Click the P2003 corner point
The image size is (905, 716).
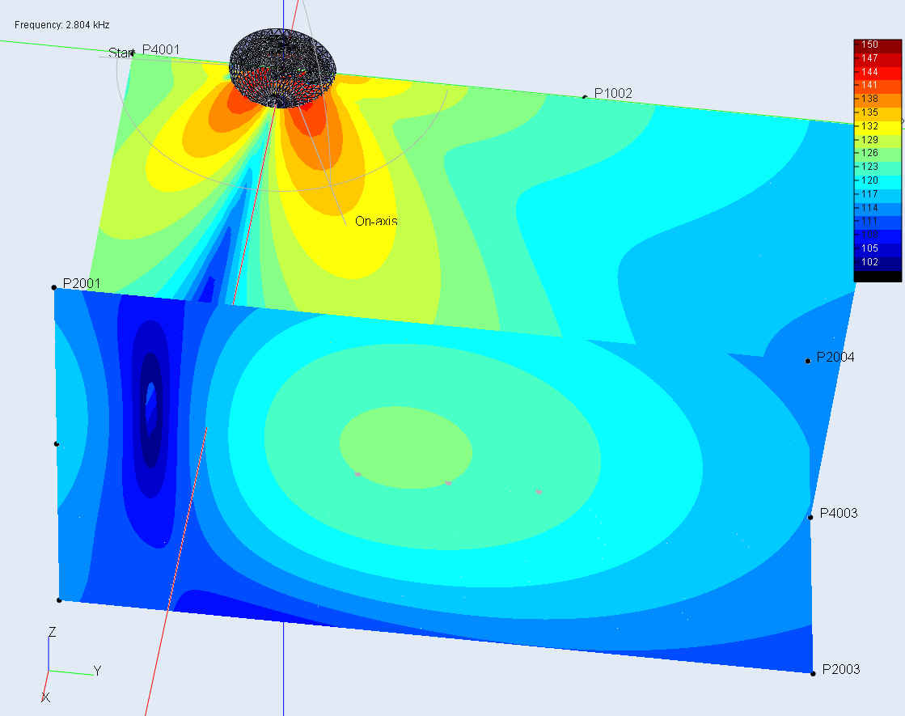pos(813,672)
